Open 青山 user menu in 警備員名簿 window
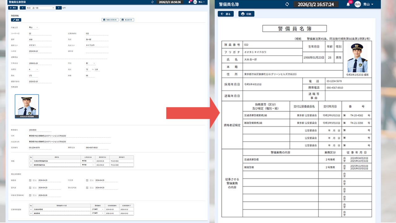 (x=368, y=4)
